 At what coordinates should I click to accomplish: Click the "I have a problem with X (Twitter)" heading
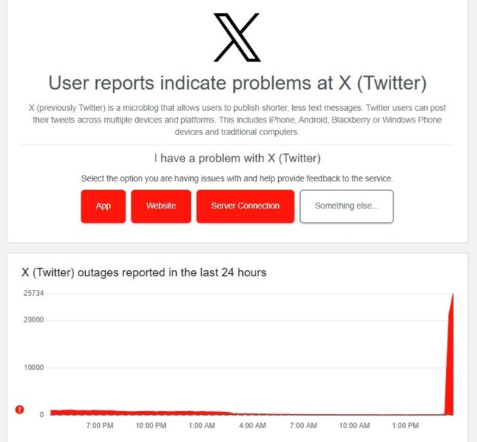click(237, 158)
